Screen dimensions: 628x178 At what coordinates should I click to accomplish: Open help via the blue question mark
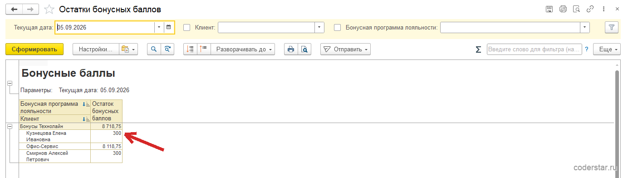(x=586, y=49)
